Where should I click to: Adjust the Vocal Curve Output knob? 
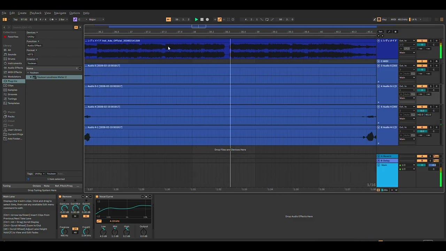tap(144, 231)
